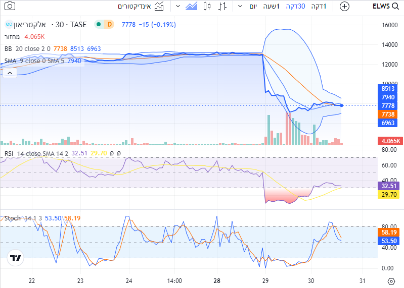Switch to candlestick chart style icon
Image resolution: width=404 pixels, height=288 pixels.
click(206, 6)
